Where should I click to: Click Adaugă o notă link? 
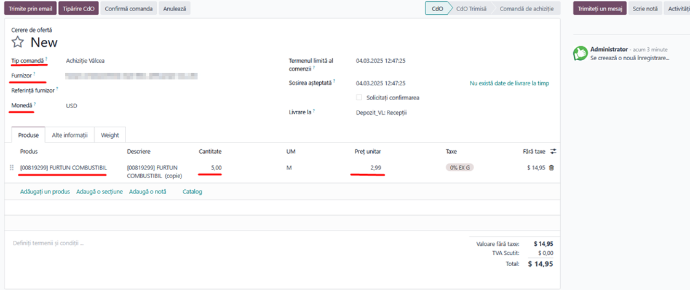pyautogui.click(x=148, y=192)
